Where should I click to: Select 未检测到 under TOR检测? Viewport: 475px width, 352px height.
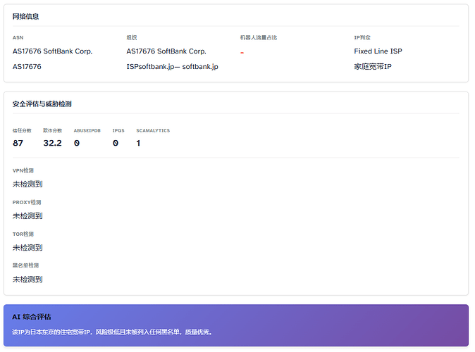[27, 248]
